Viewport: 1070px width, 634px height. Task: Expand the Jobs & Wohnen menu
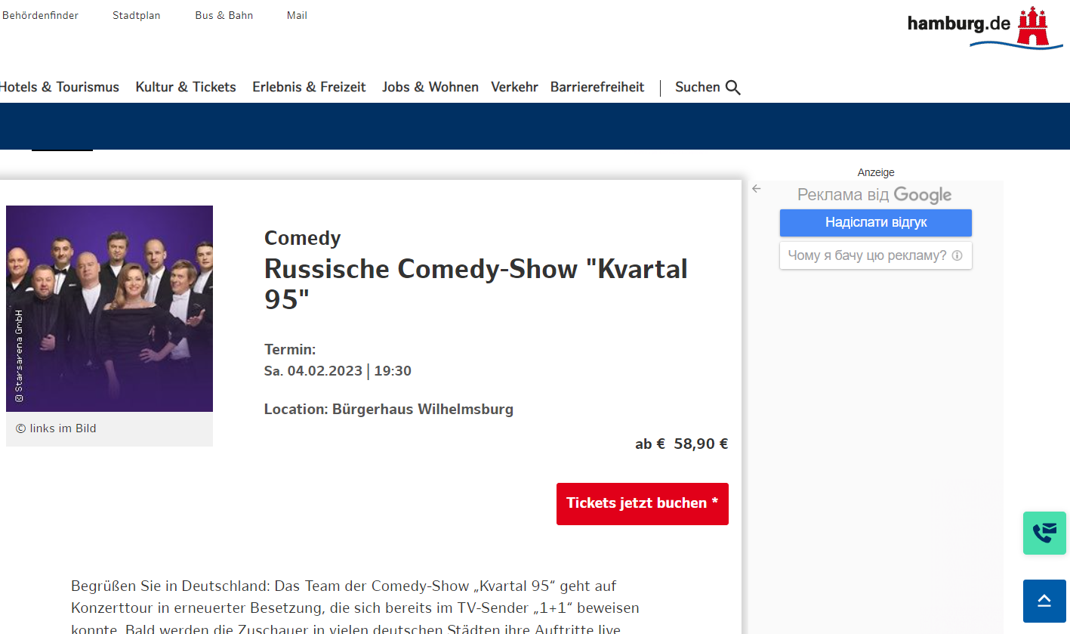click(430, 87)
